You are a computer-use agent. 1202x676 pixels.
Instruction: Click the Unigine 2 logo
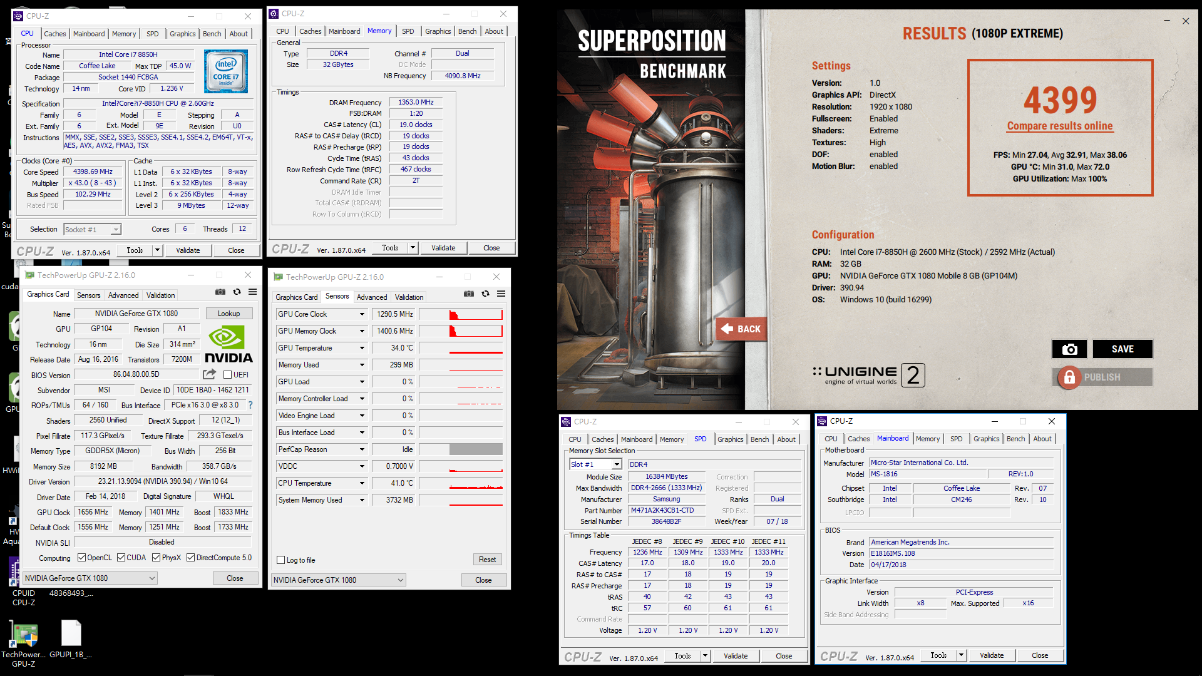[869, 375]
